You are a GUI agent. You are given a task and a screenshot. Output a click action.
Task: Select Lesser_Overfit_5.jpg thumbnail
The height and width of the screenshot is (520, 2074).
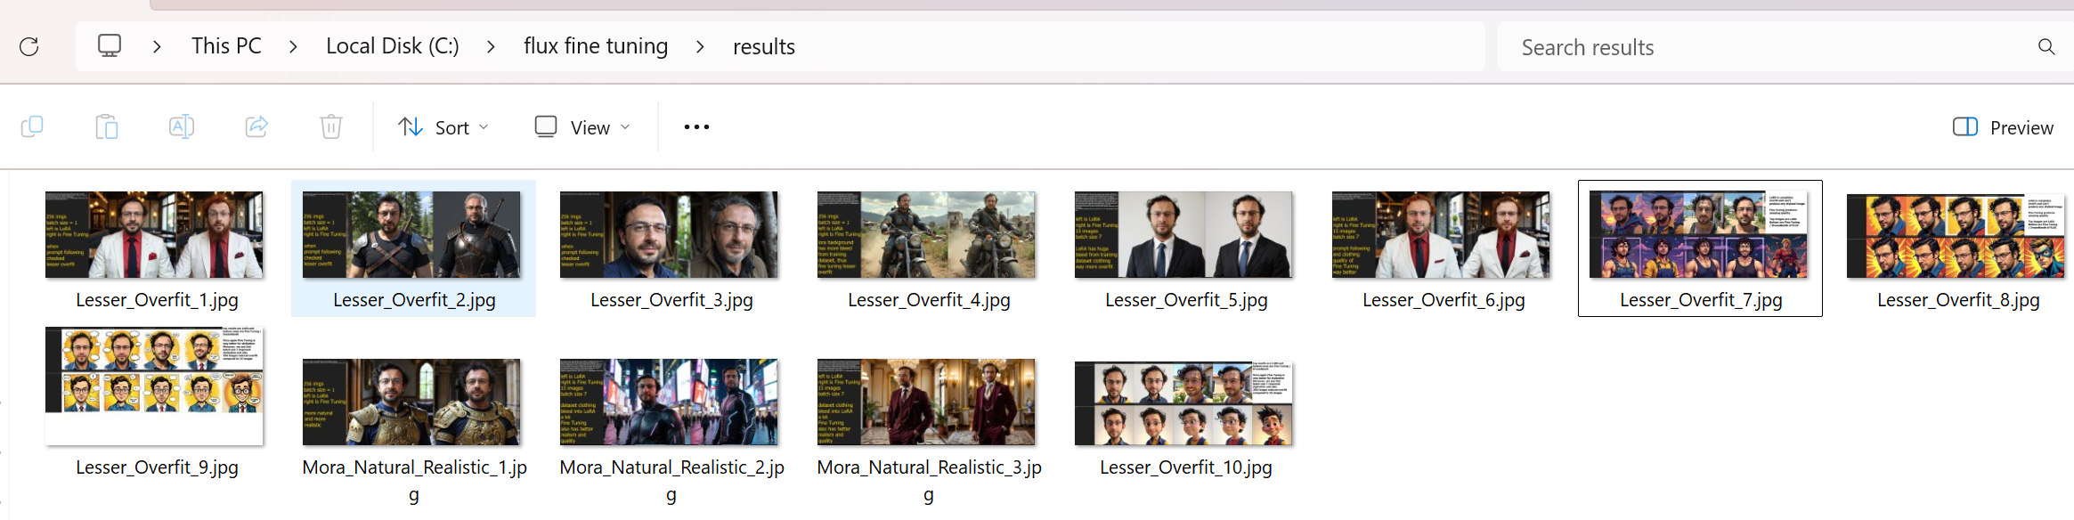1183,235
